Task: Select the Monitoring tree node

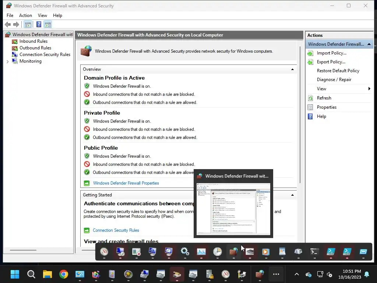Action: (x=30, y=61)
